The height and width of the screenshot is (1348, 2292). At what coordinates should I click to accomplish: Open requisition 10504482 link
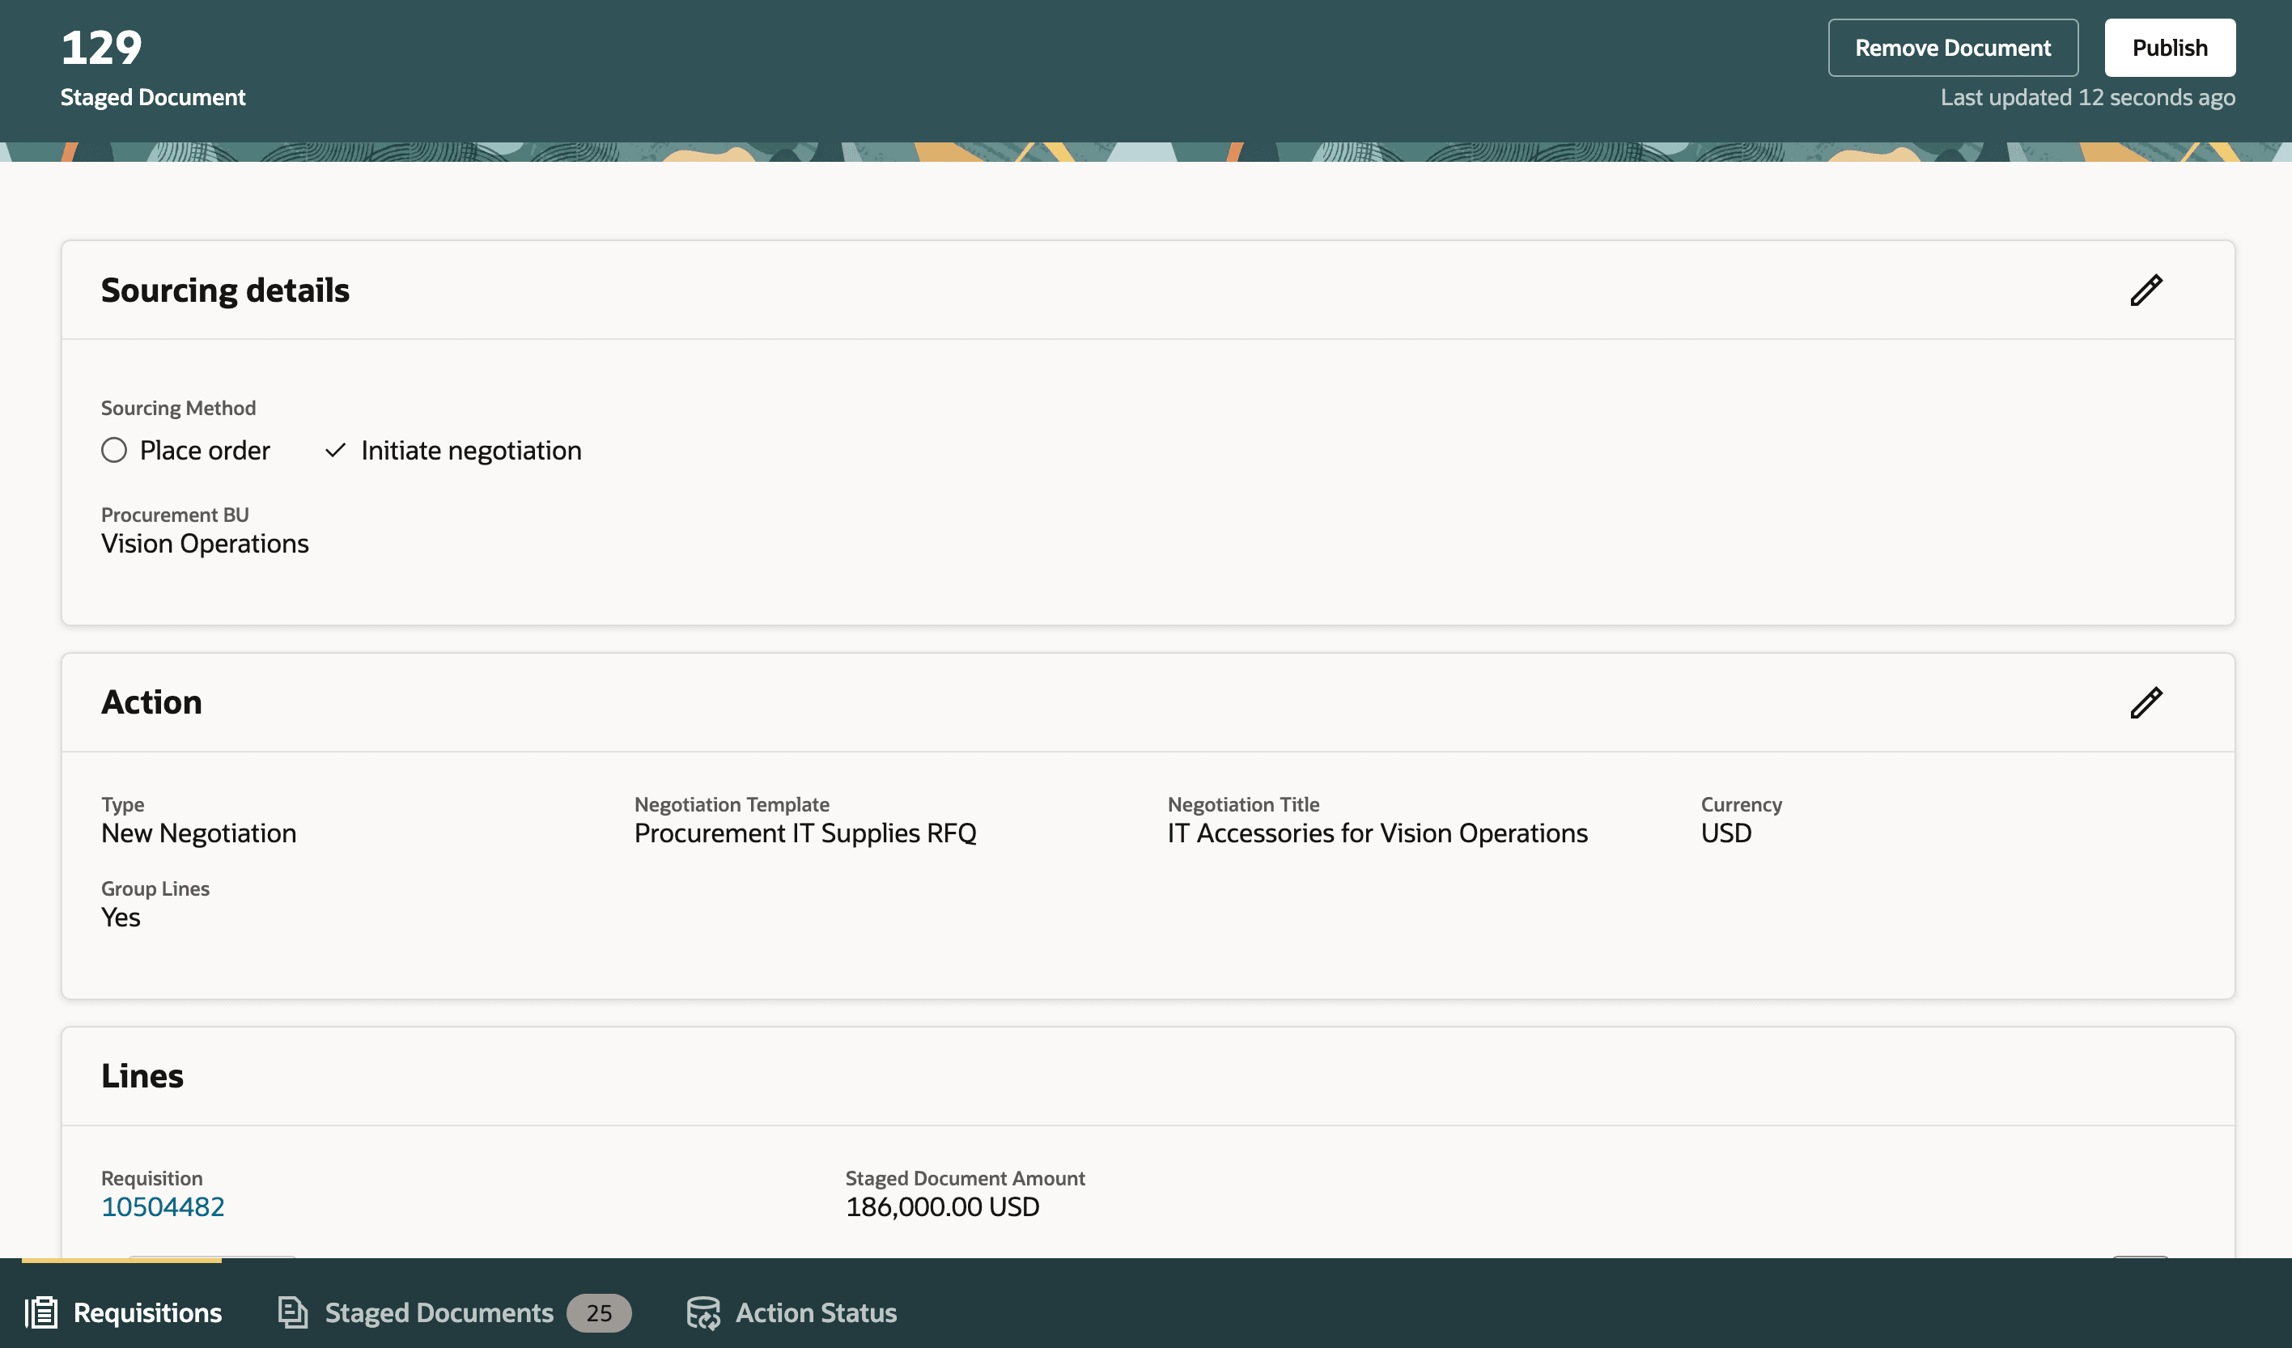(x=163, y=1206)
